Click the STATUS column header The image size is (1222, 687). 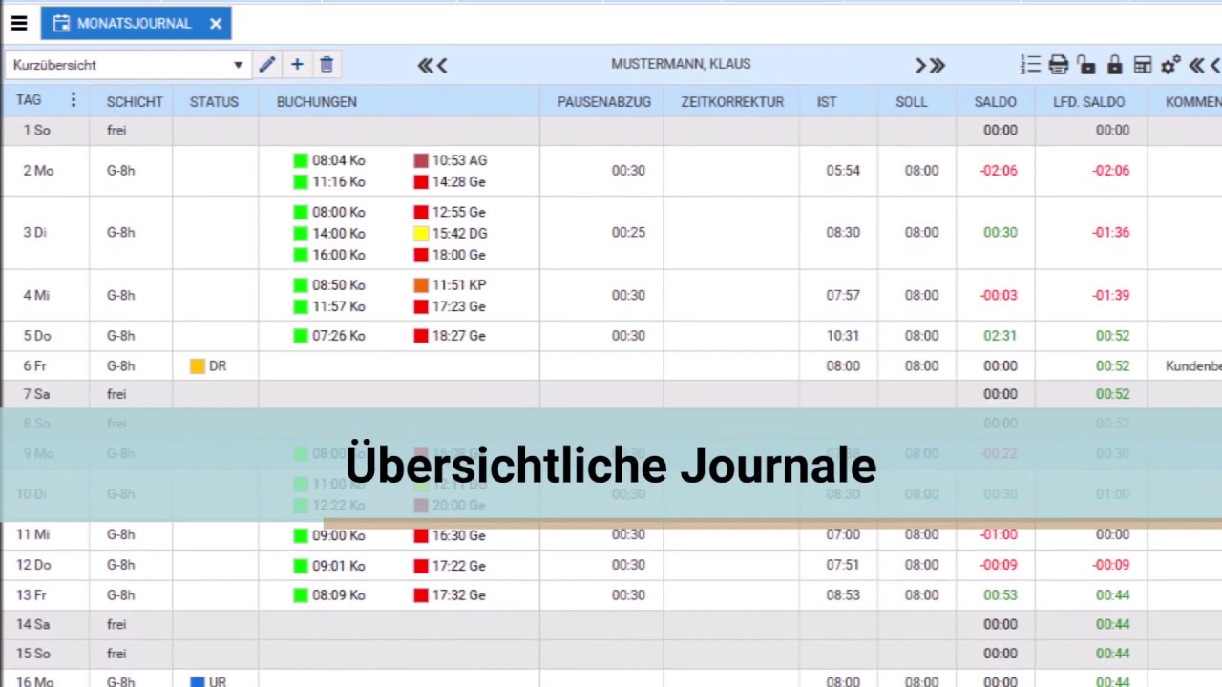(214, 101)
